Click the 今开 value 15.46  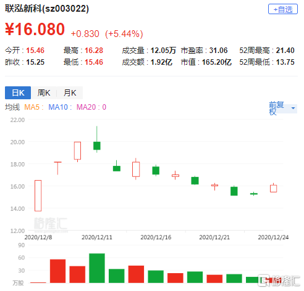pos(35,51)
